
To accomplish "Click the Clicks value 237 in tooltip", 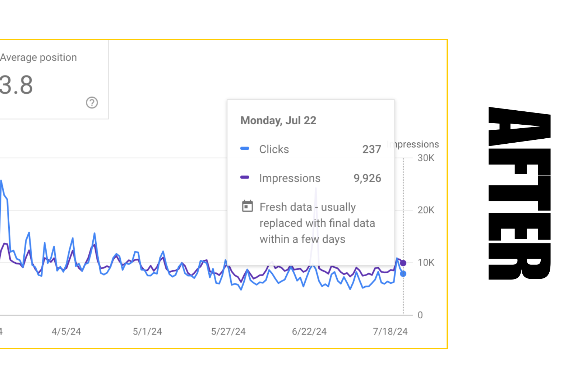I will [371, 149].
